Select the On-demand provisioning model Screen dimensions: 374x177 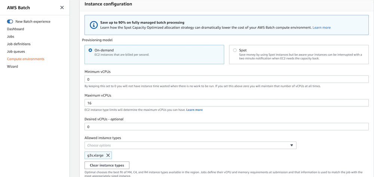click(x=90, y=50)
